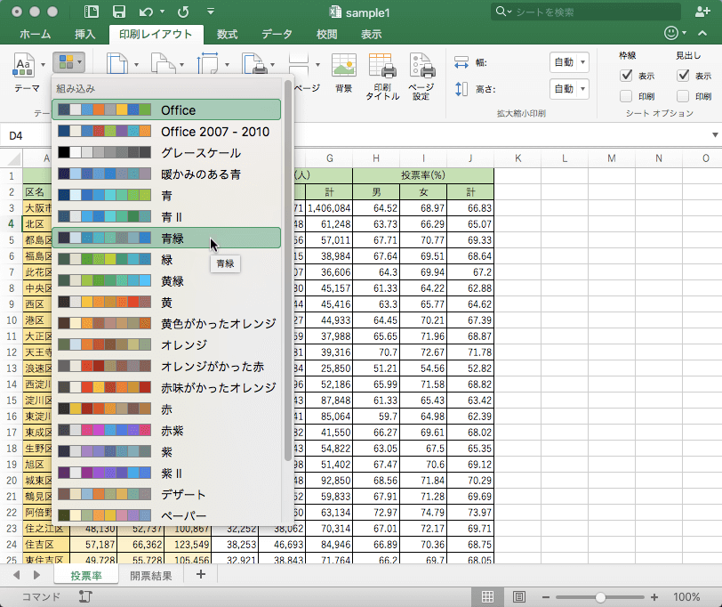Screen dimensions: 722x607
Task: Open the 開票結果 sheet tab
Action: click(x=150, y=575)
